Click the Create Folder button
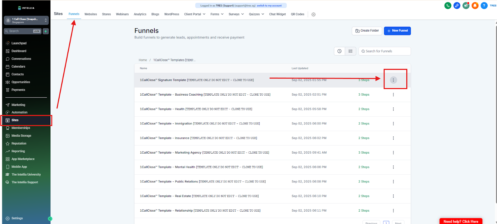497x224 pixels. [367, 31]
